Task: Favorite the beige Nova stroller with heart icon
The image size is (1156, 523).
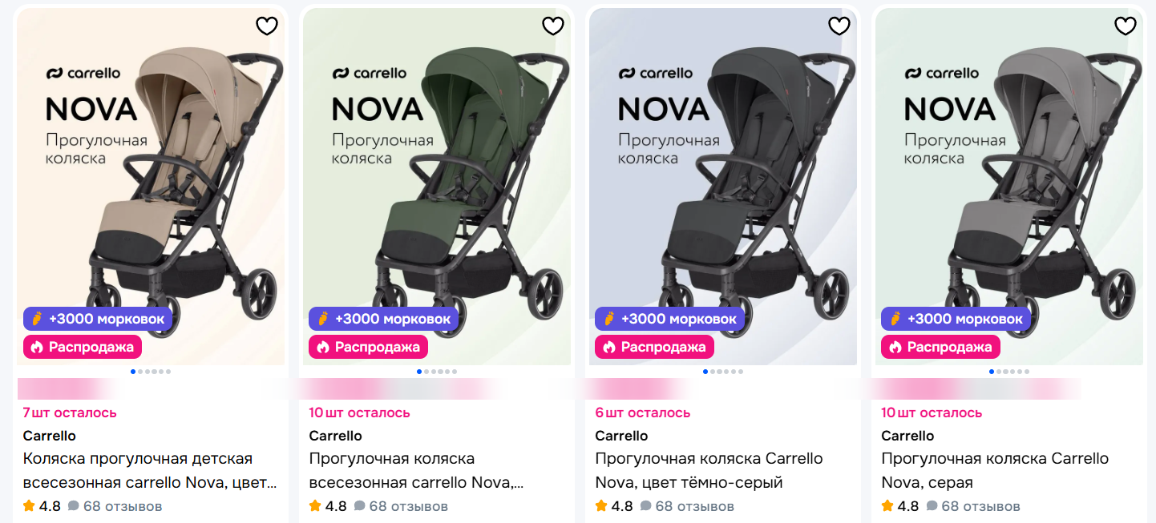Action: [x=266, y=26]
